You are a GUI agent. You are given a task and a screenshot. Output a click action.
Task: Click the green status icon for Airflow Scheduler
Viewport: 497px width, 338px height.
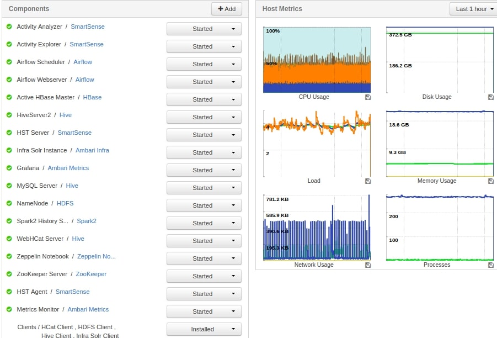point(9,62)
